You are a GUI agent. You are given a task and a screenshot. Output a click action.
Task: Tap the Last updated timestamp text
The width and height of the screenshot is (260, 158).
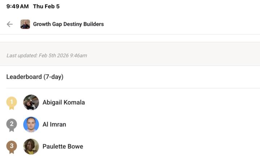[x=47, y=56]
